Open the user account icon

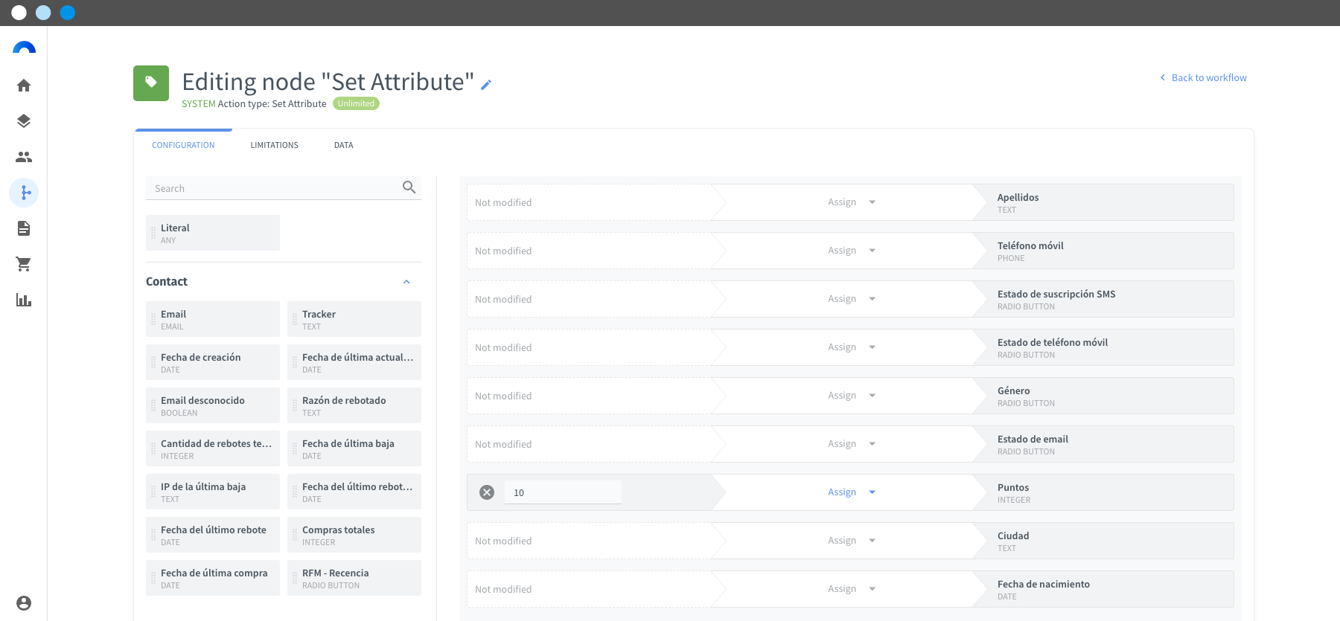tap(24, 603)
